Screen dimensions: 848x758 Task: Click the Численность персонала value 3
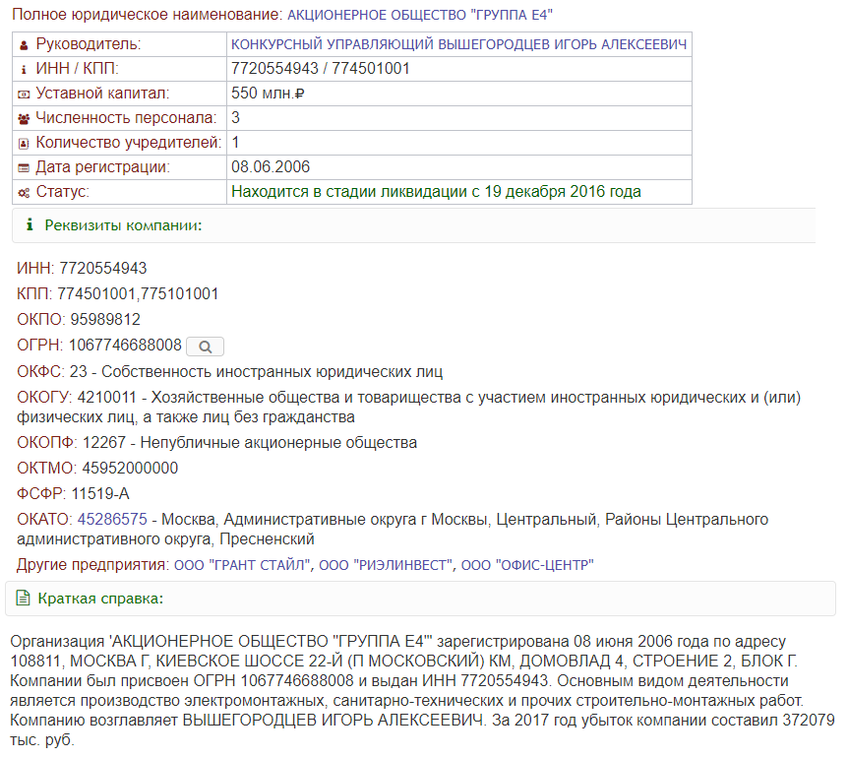235,118
